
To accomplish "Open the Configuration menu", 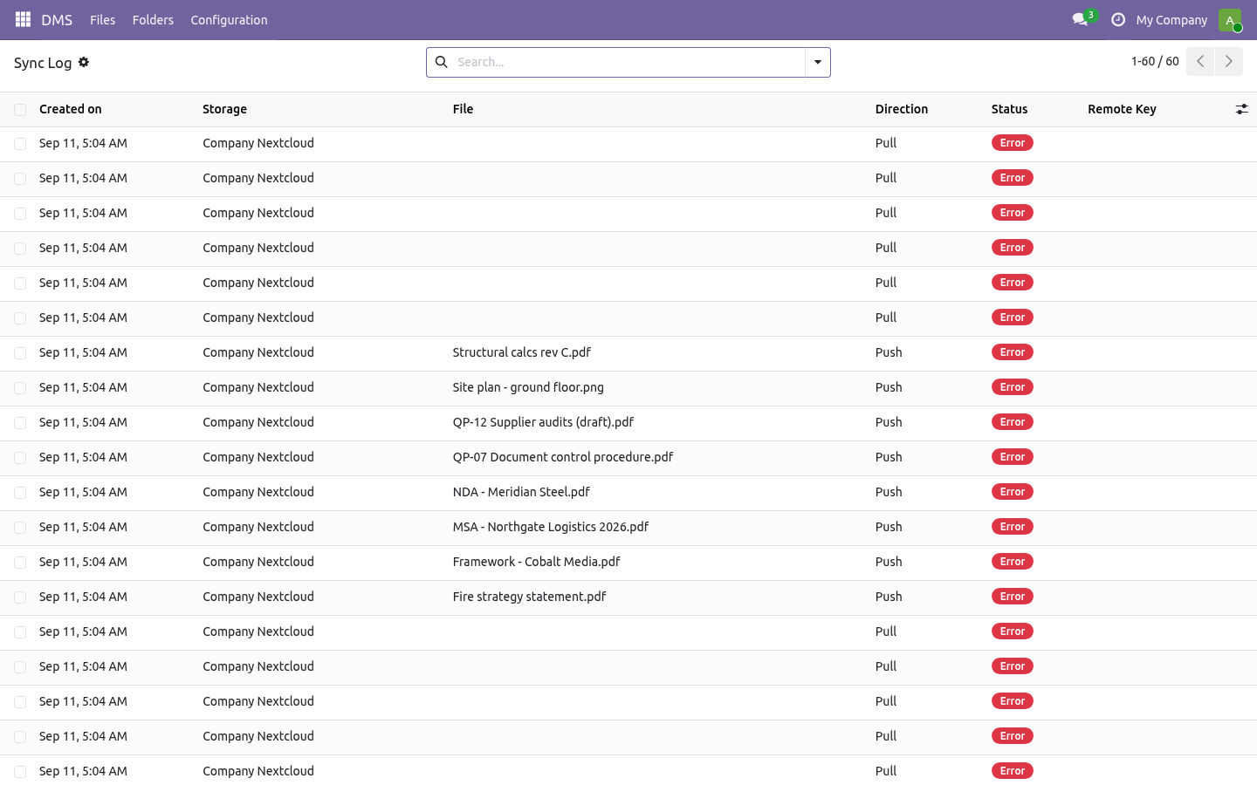I will click(229, 19).
